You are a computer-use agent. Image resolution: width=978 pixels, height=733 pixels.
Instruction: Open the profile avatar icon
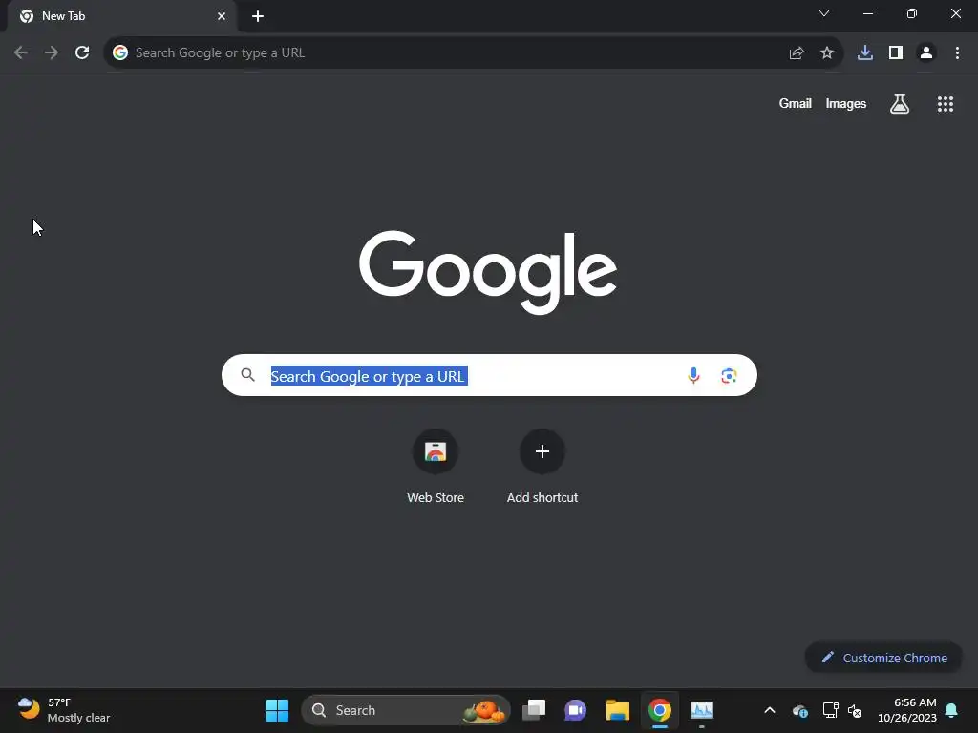coord(926,53)
